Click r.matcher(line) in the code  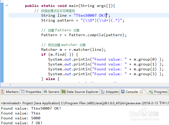pos(86,50)
